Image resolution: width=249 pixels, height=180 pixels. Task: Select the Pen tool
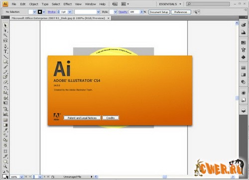(x=5, y=46)
